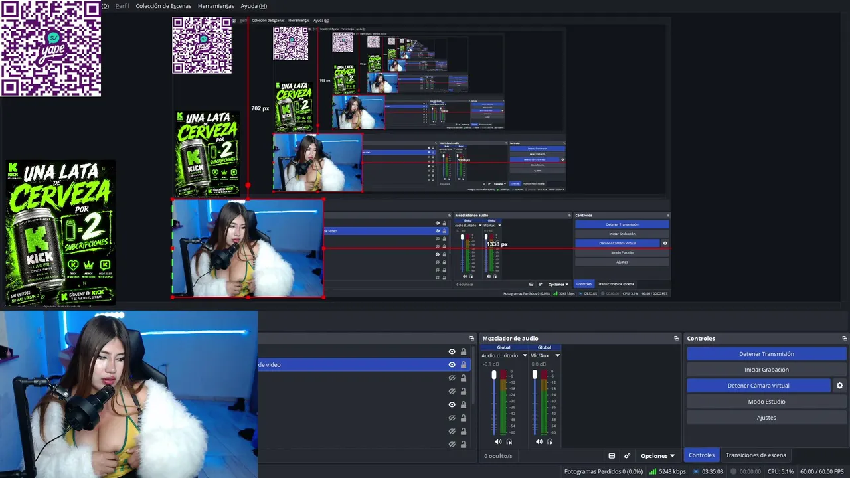Click the 'Global' label above Mic/Aux
The height and width of the screenshot is (478, 850).
point(545,347)
